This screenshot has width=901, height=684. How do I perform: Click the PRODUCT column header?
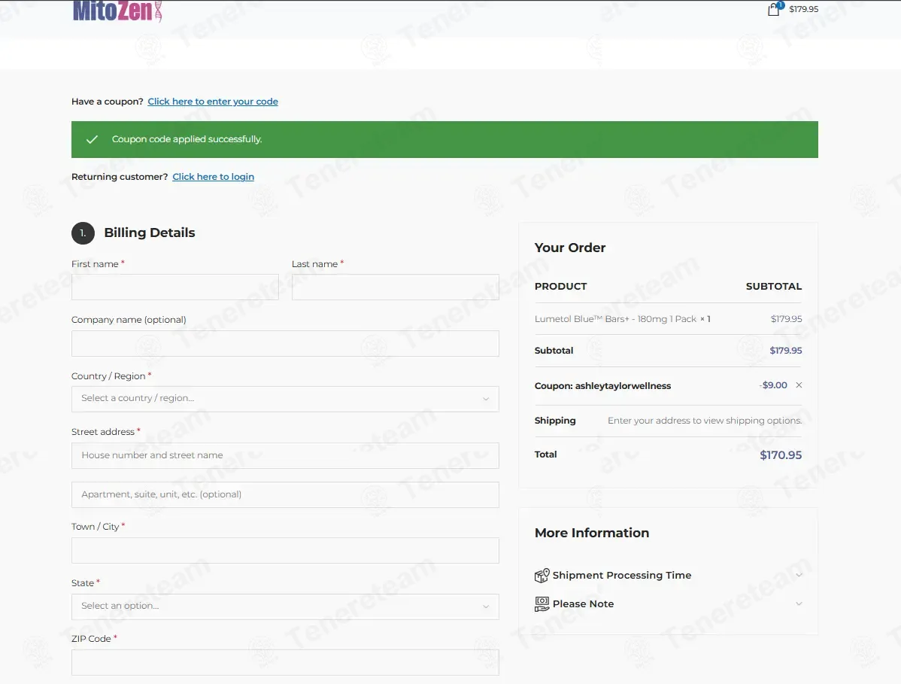click(x=561, y=286)
